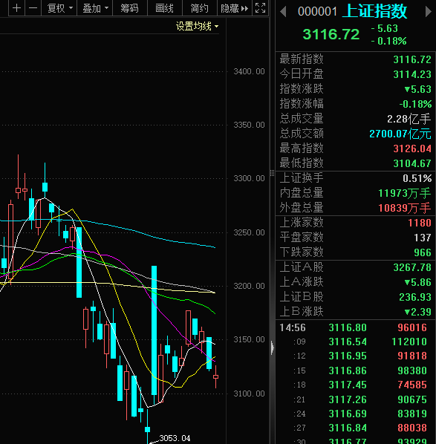Click the 总成交额 row value
The height and width of the screenshot is (444, 436).
click(x=400, y=134)
